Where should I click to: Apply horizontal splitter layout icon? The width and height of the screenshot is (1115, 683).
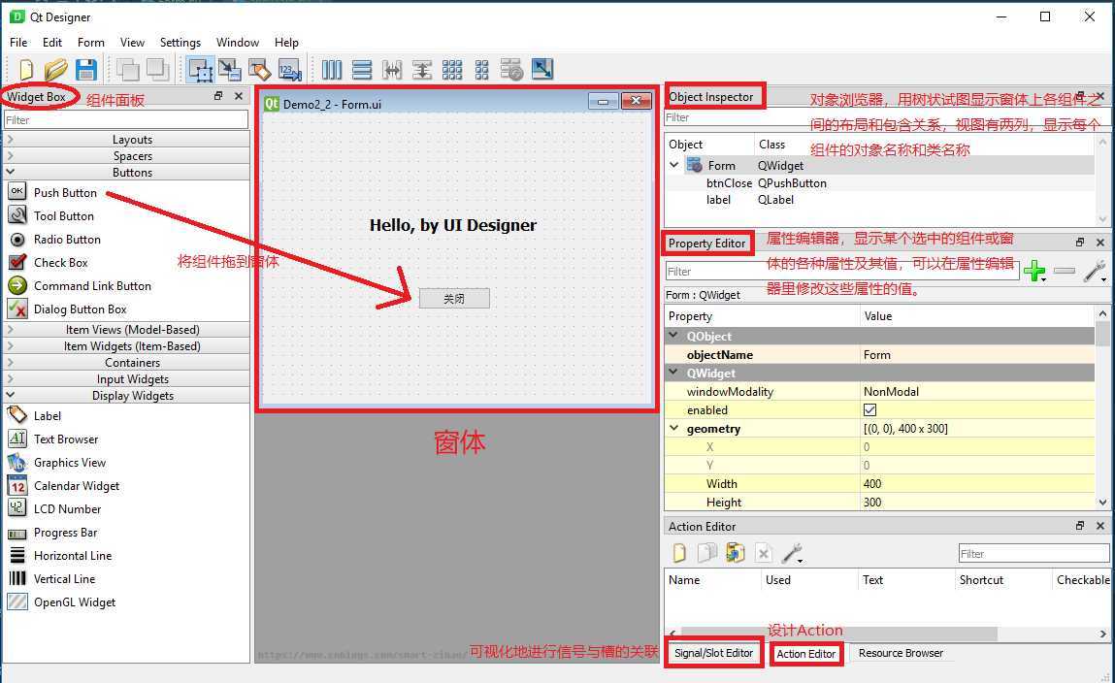(x=392, y=70)
